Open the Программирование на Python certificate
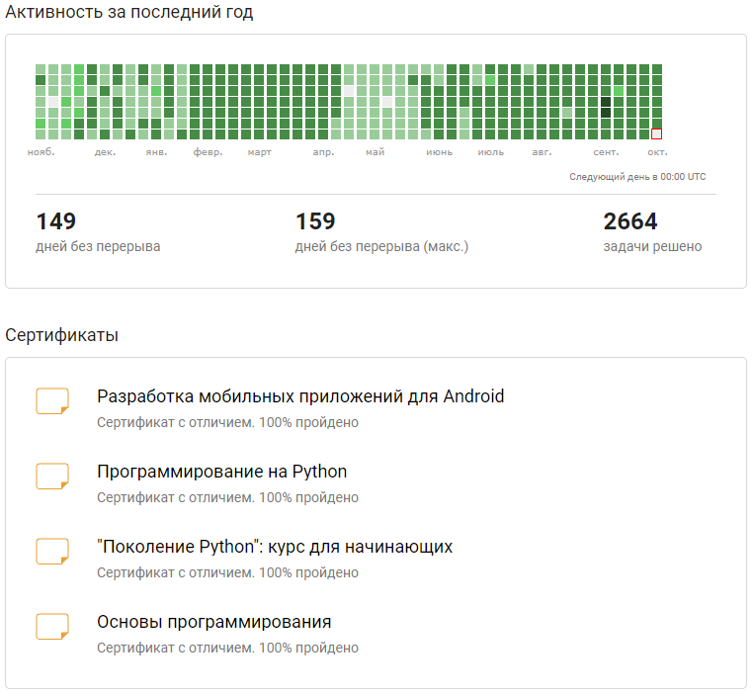The image size is (753, 695). (x=221, y=472)
